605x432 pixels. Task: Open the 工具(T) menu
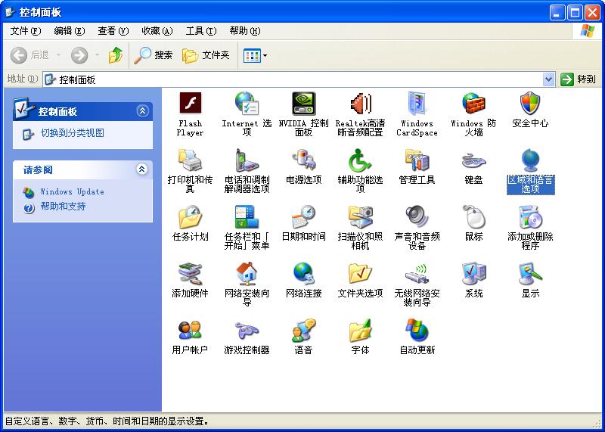[201, 31]
